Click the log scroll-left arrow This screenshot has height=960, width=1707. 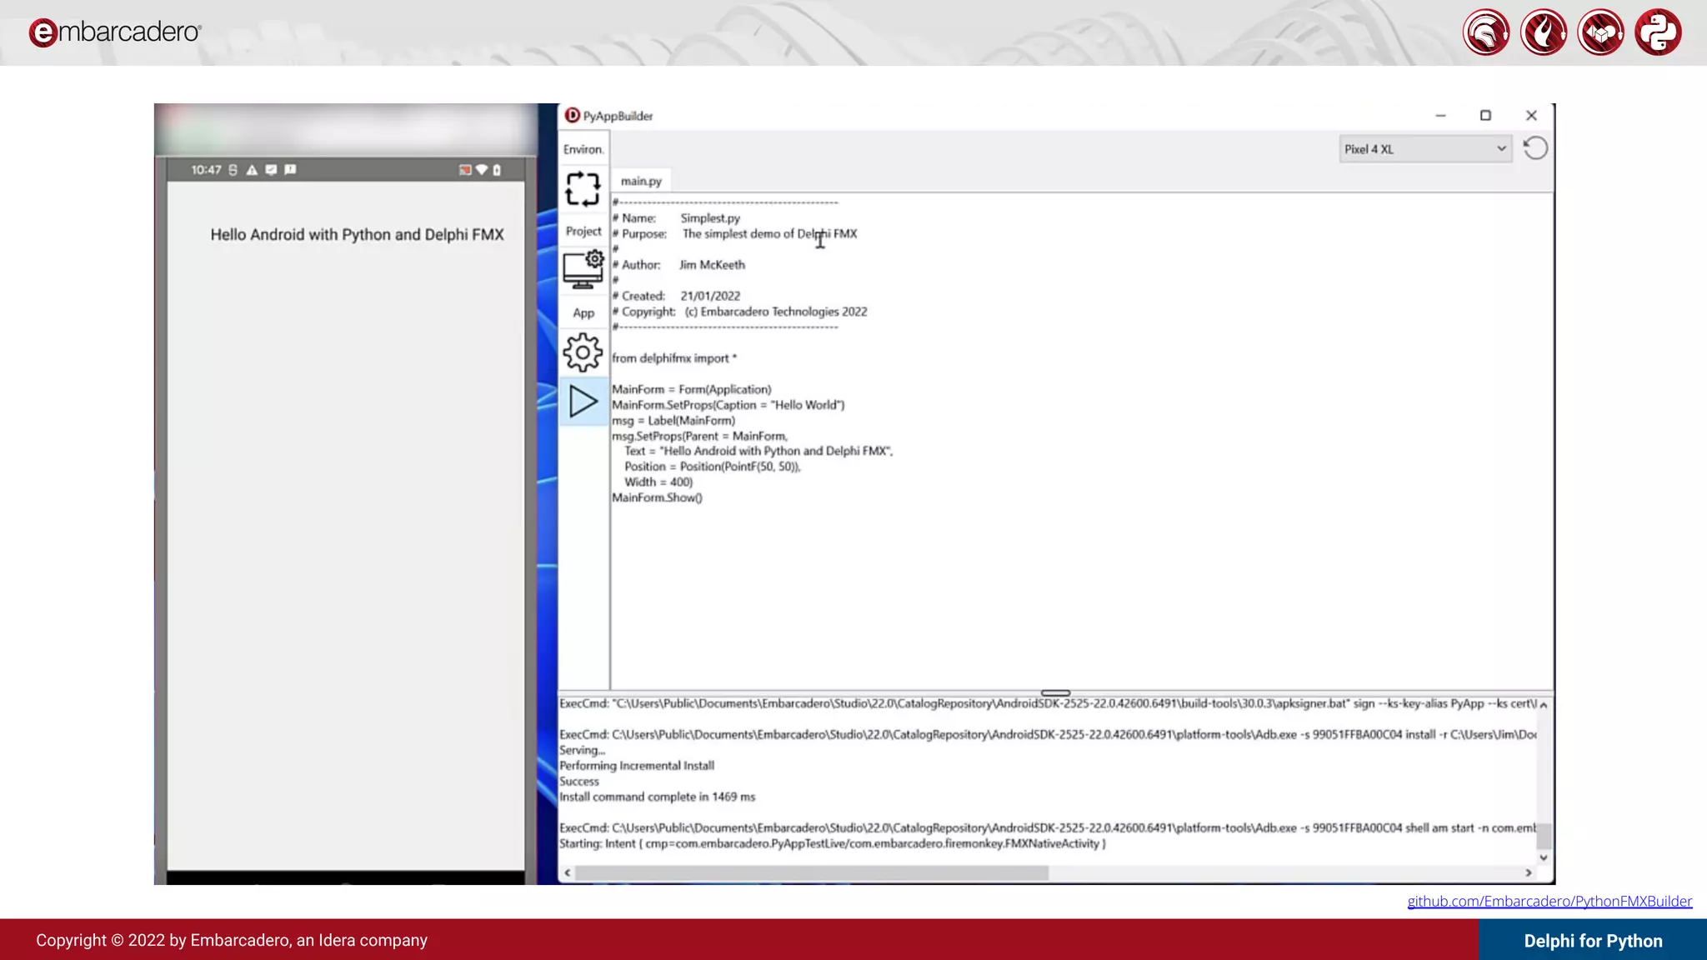[568, 872]
